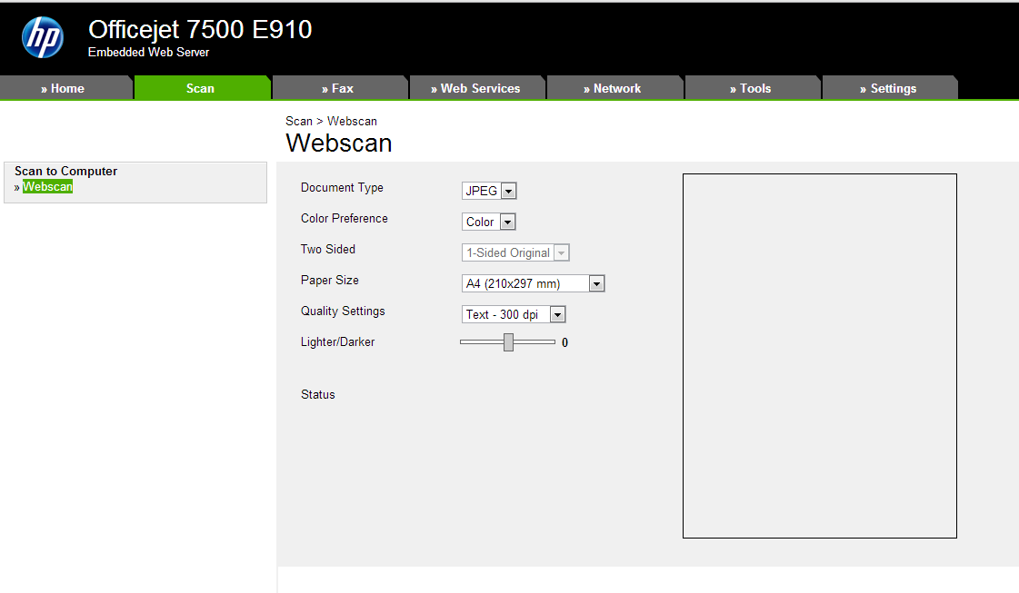Open the Tools tab
1019x593 pixels.
[x=753, y=88]
